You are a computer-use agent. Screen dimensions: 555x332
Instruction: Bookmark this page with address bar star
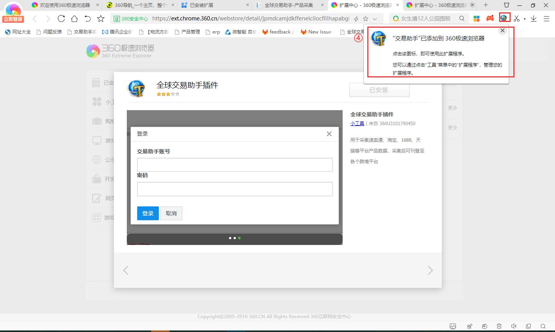tap(365, 18)
